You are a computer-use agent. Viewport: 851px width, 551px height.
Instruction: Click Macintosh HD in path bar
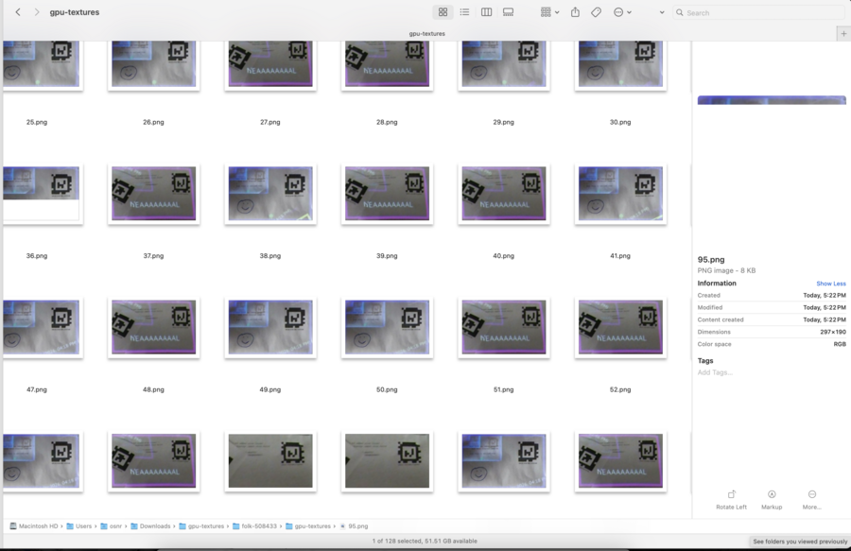(34, 526)
